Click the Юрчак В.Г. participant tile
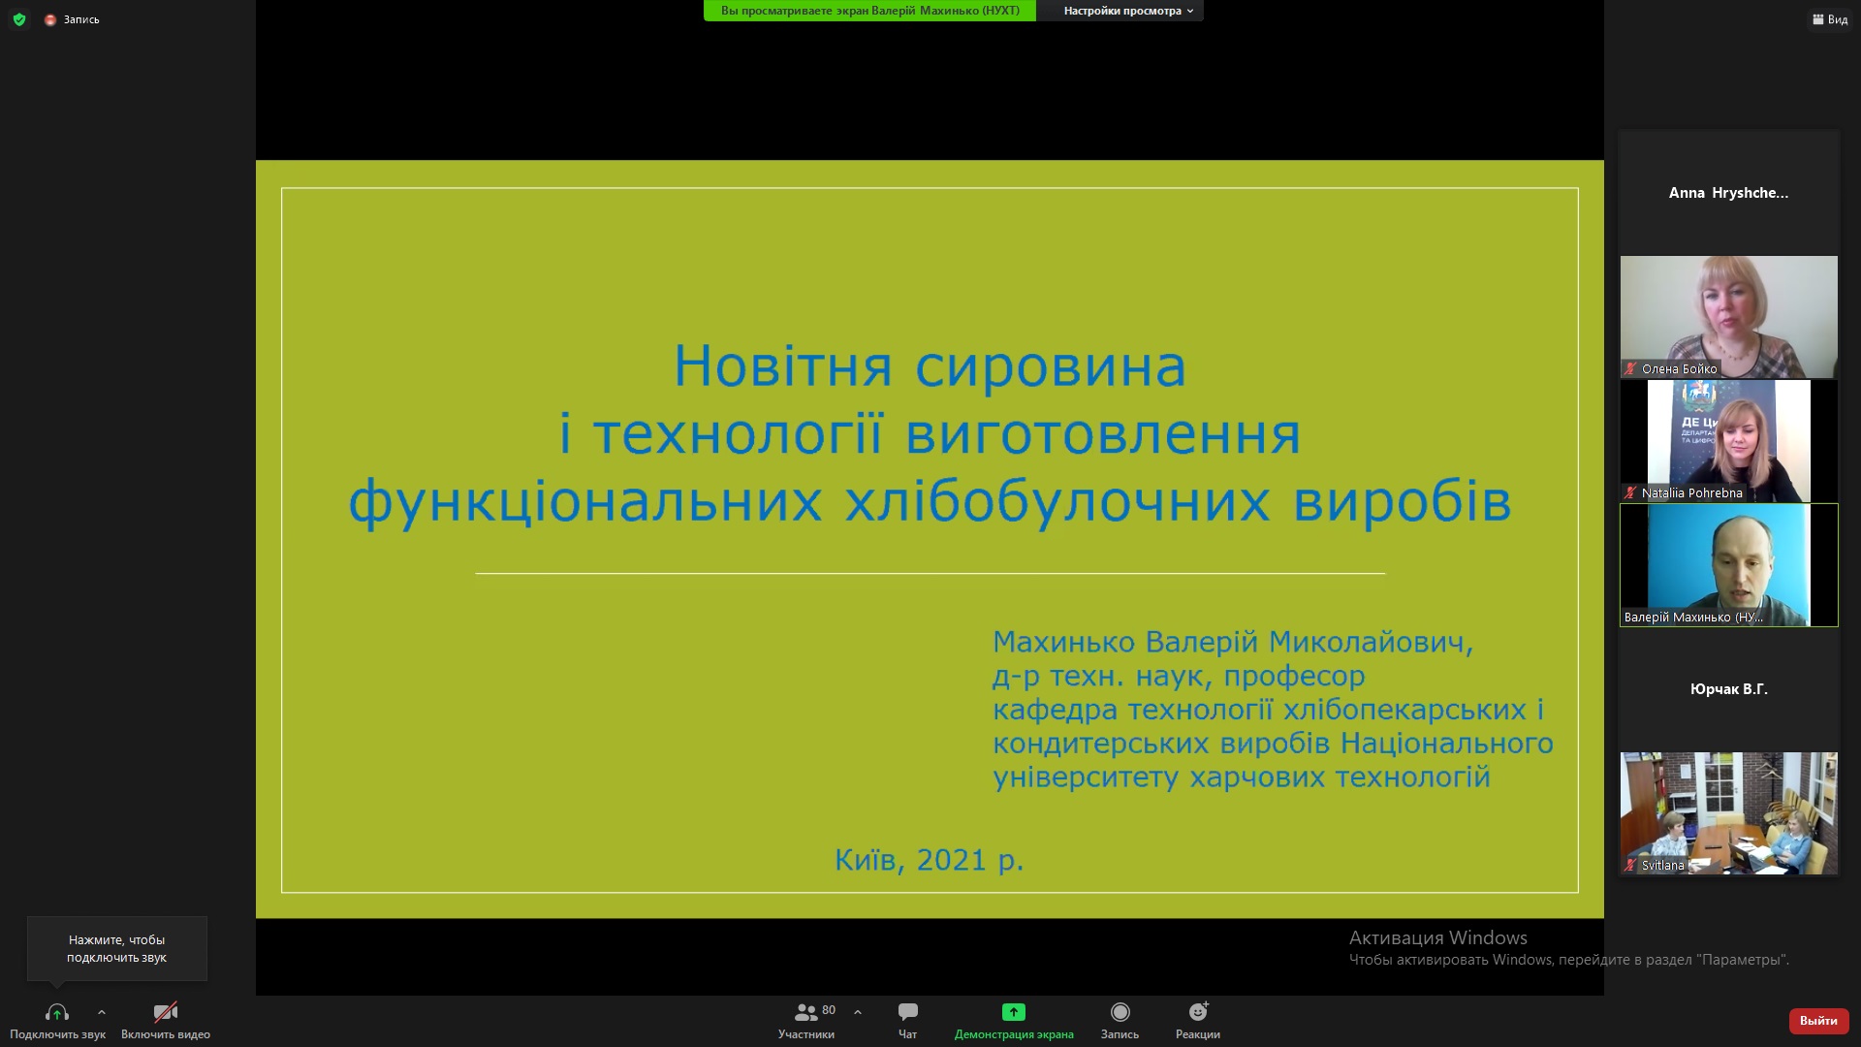Viewport: 1861px width, 1047px height. tap(1728, 688)
